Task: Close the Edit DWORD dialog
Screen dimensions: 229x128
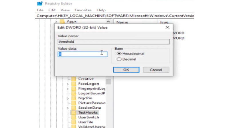Action: (167, 27)
